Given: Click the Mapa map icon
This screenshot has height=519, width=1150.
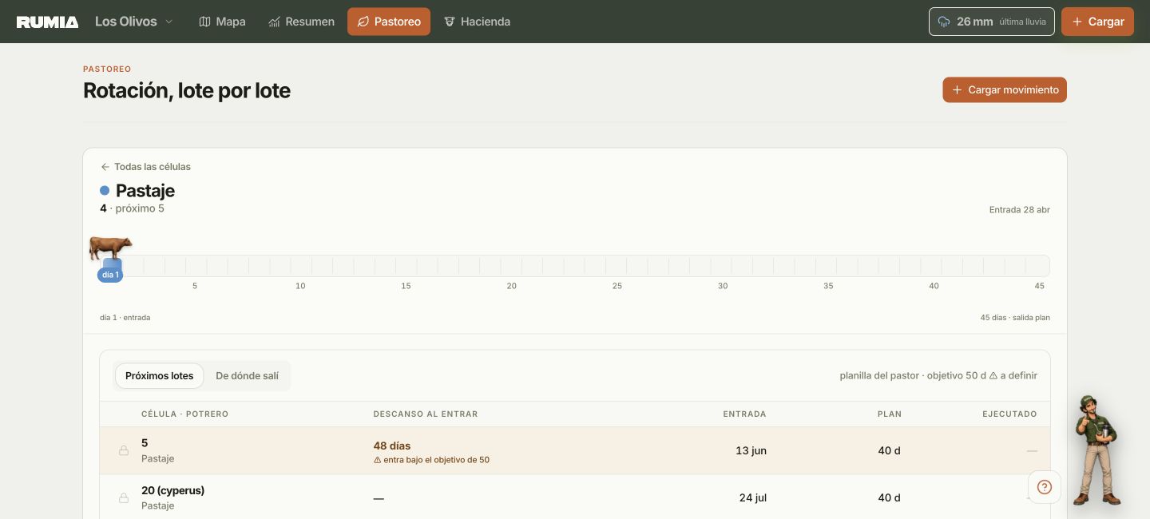Looking at the screenshot, I should (x=204, y=22).
